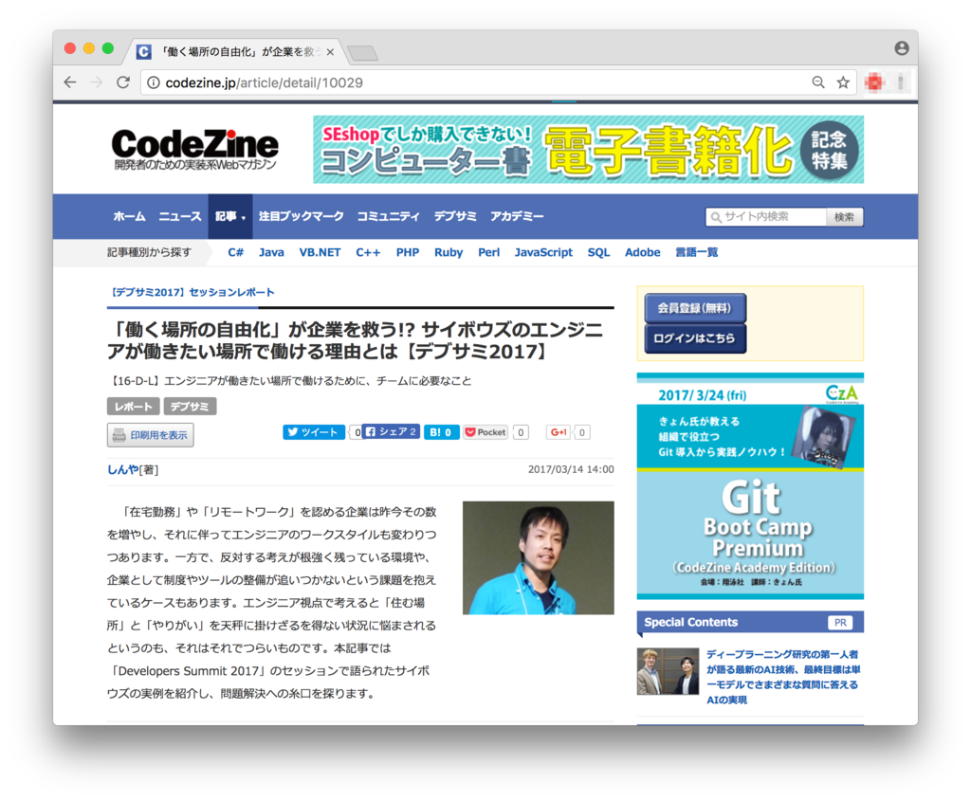The image size is (971, 801).
Task: Select the SQL category link
Action: tap(598, 252)
